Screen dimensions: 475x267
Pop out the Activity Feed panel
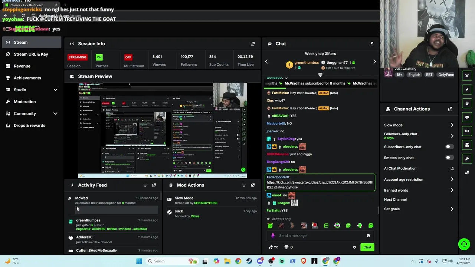click(x=154, y=185)
